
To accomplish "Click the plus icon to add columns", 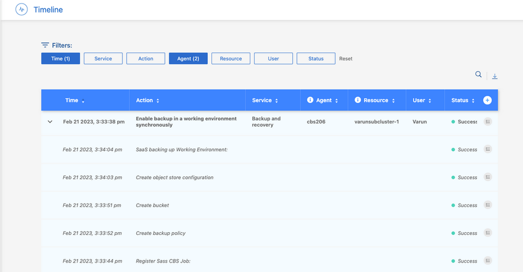I will click(x=487, y=100).
